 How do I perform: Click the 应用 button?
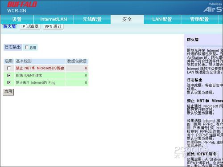(8, 92)
